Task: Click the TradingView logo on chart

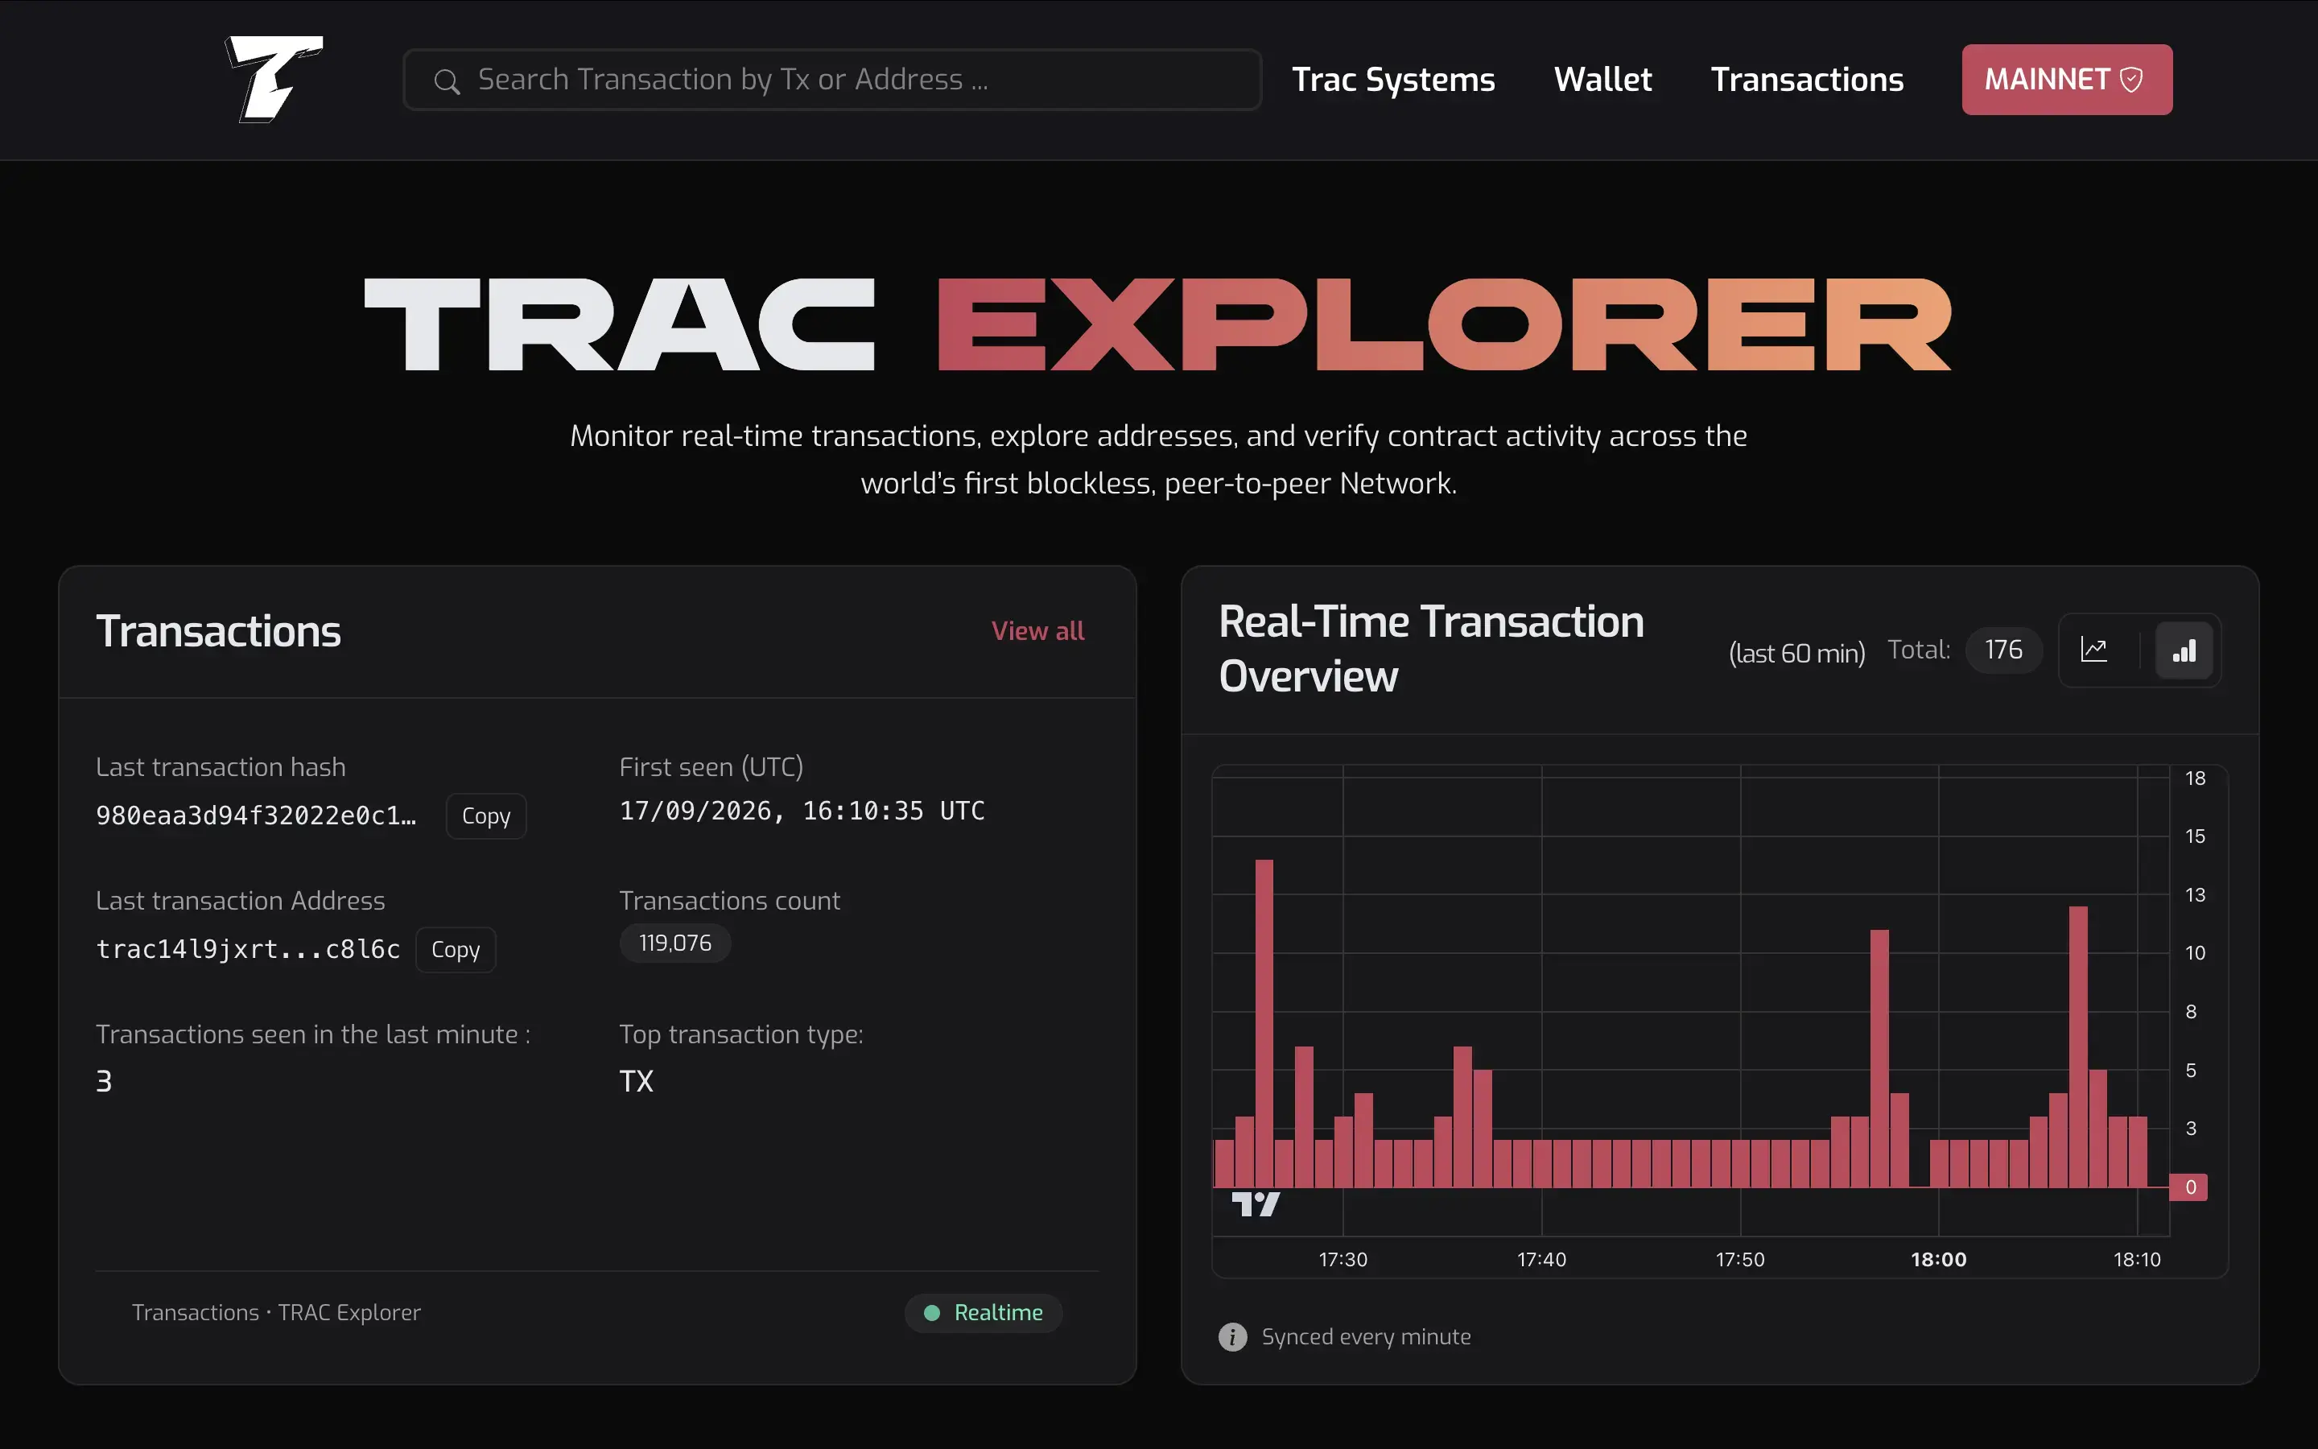Action: pyautogui.click(x=1256, y=1203)
